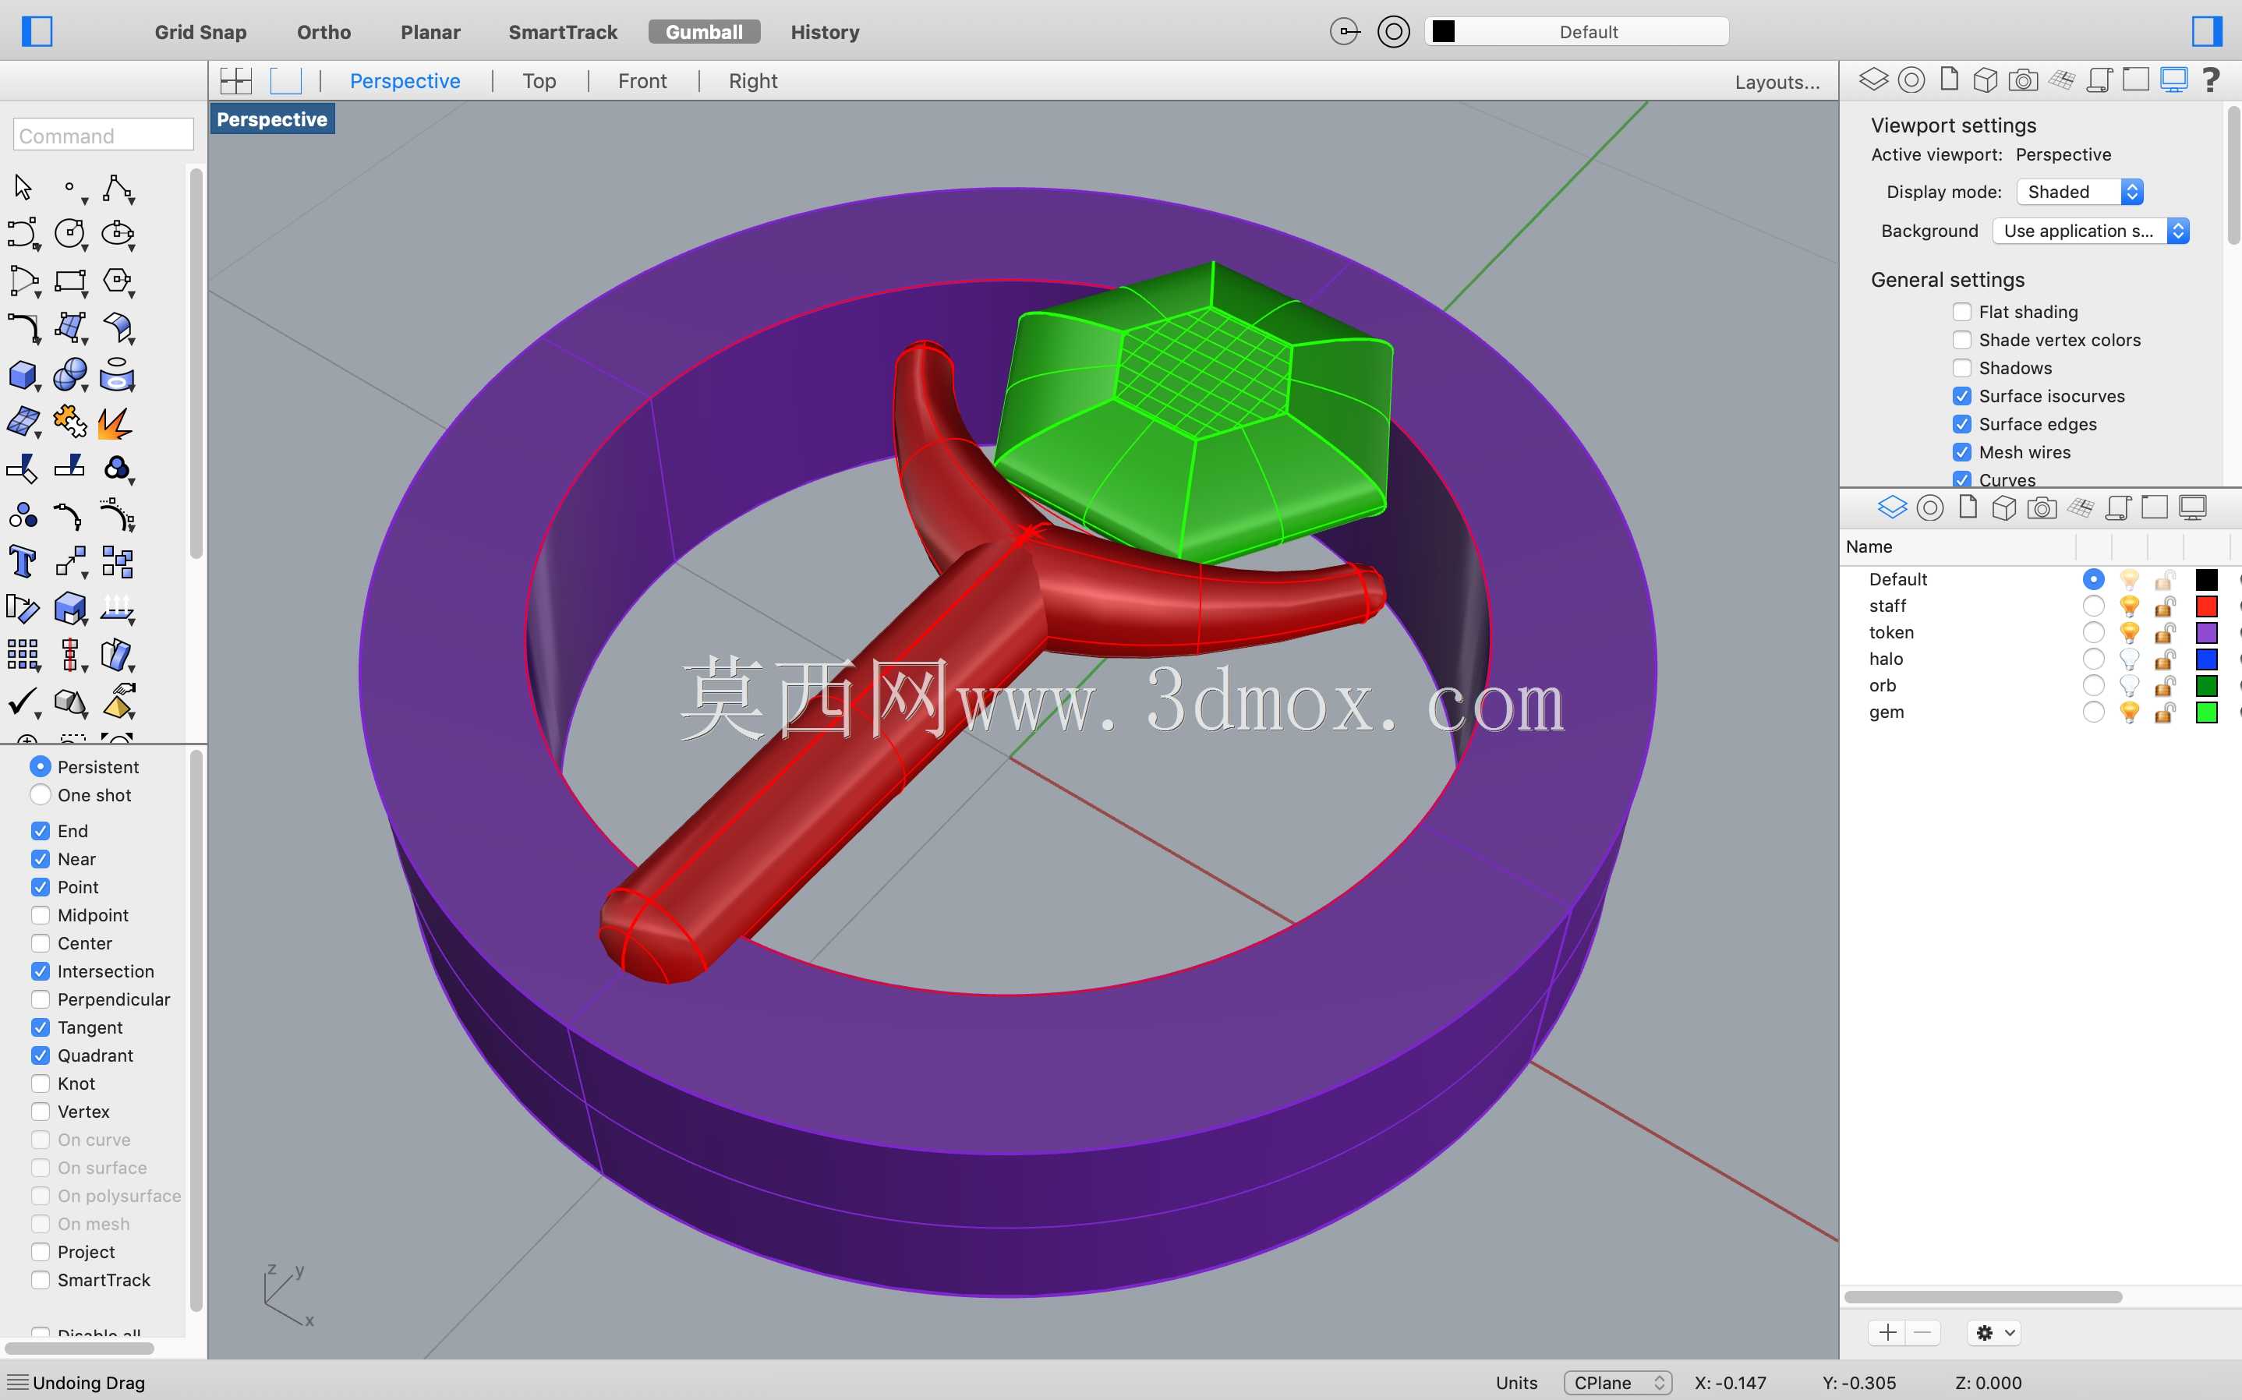
Task: Toggle Grid Snap in the top bar
Action: (201, 31)
